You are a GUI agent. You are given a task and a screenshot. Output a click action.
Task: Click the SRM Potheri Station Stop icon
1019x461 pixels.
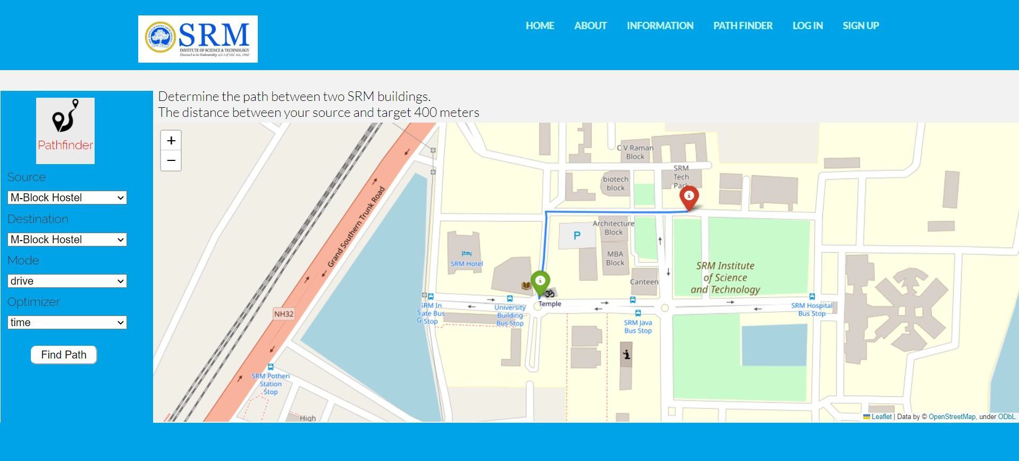pos(271,367)
